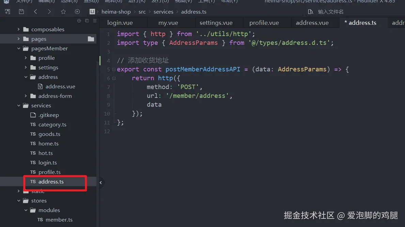
Task: Select the address.ts editor tab
Action: pos(362,23)
